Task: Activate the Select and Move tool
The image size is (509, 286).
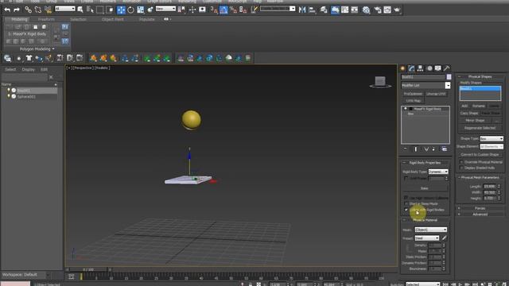Action: 121,10
